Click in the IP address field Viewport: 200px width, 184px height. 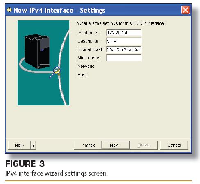(124, 33)
